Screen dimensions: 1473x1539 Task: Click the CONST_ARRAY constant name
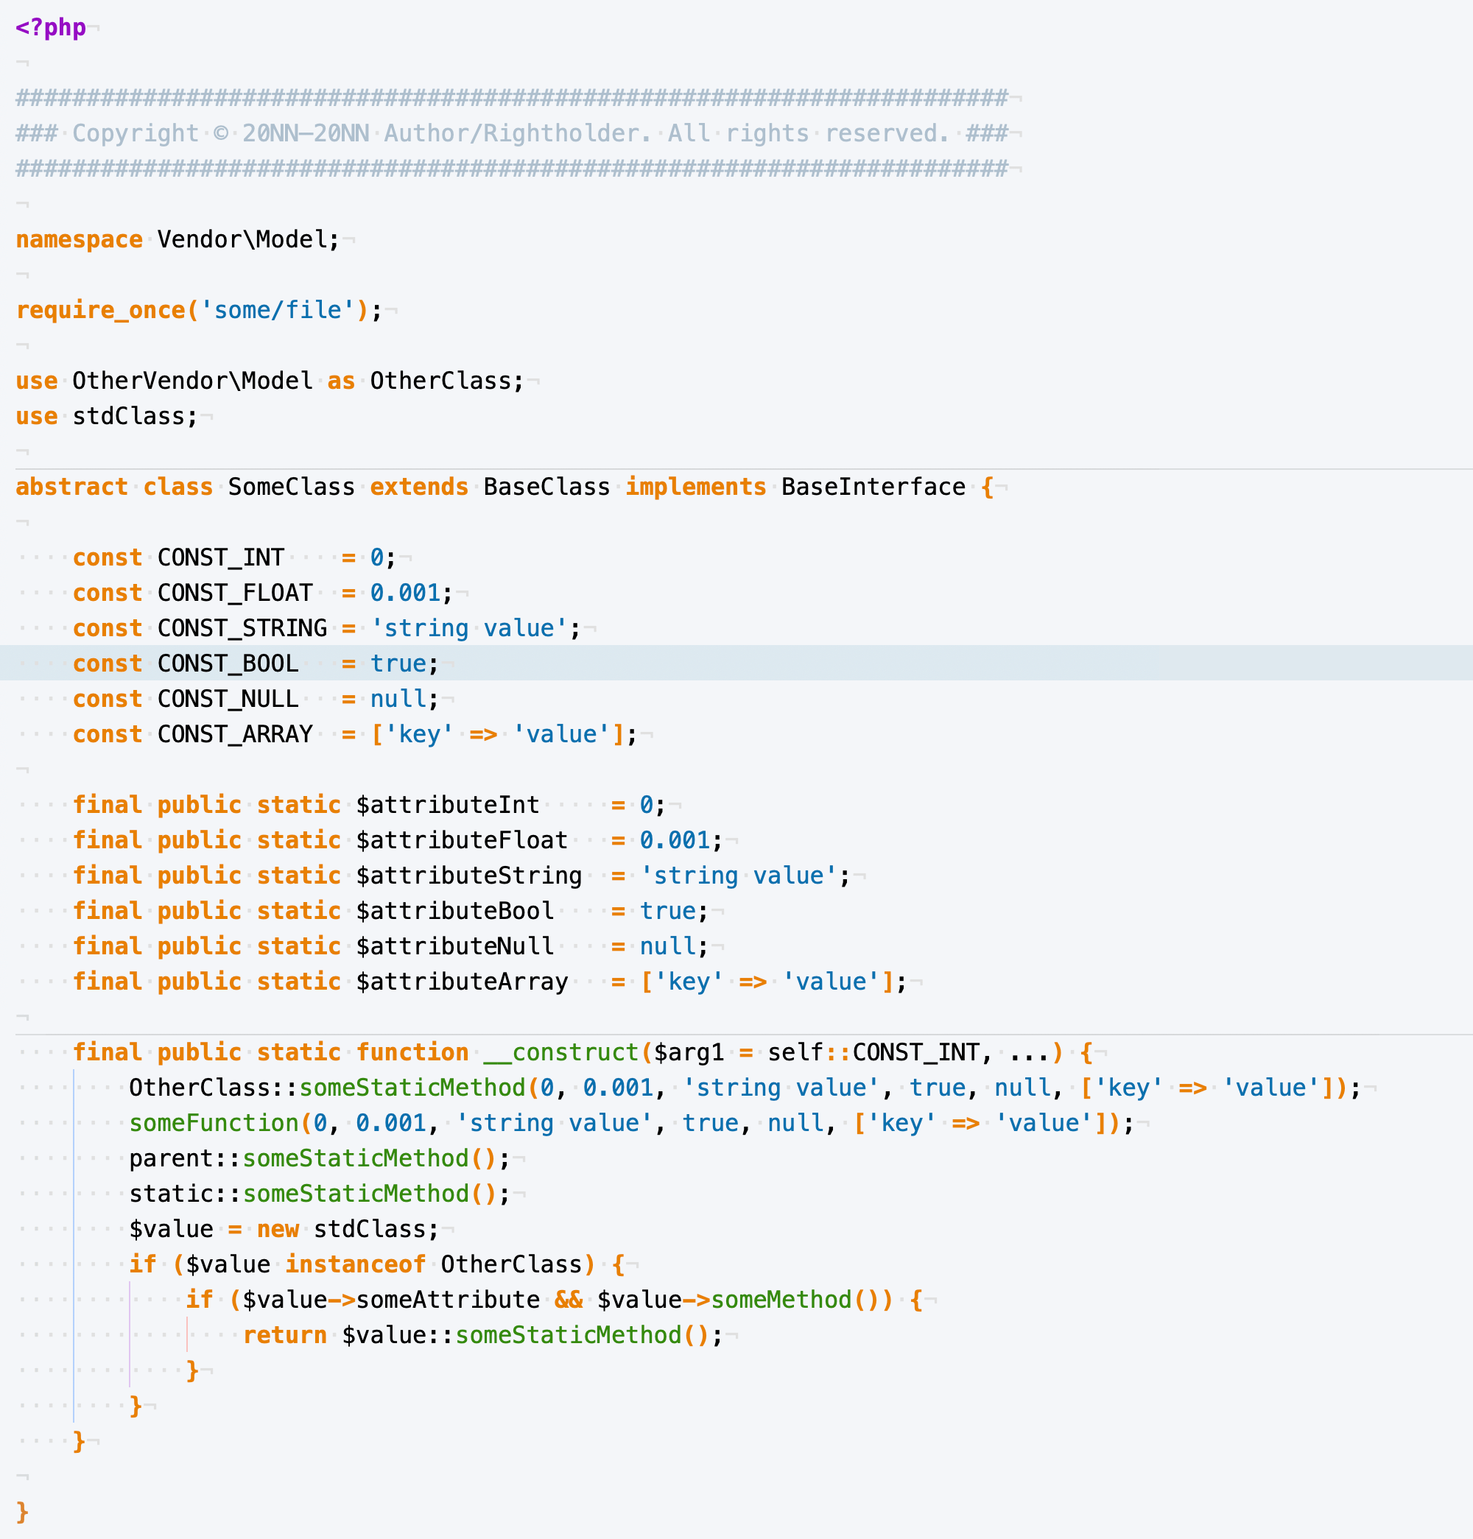(235, 734)
